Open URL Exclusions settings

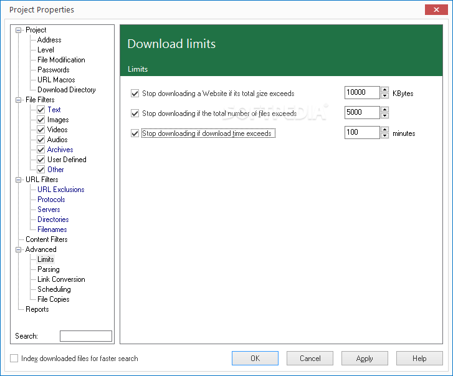[x=61, y=190]
